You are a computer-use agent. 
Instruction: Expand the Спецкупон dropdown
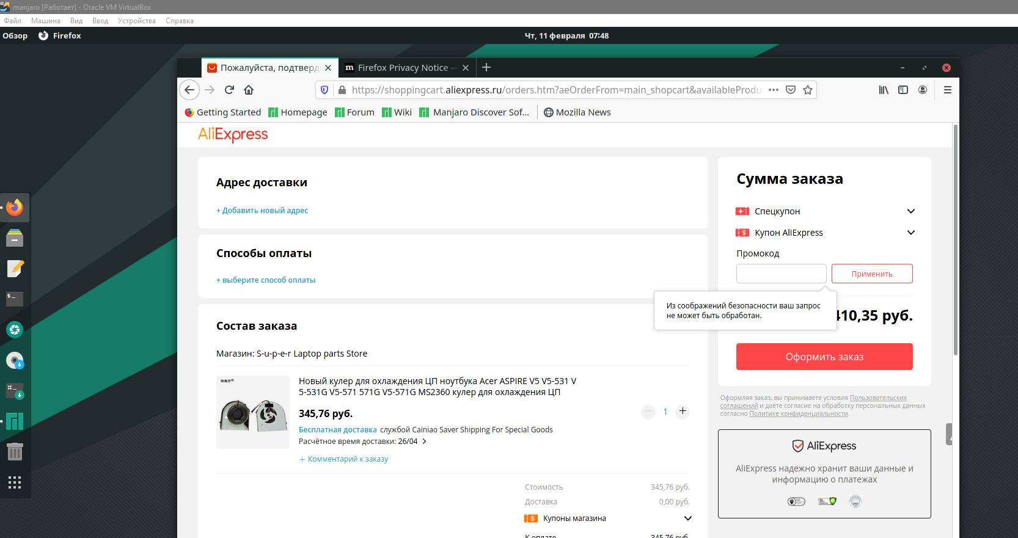[x=911, y=211]
